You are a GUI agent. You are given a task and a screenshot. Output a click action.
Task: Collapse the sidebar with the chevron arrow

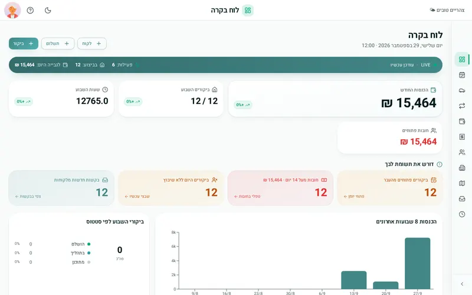(x=462, y=284)
